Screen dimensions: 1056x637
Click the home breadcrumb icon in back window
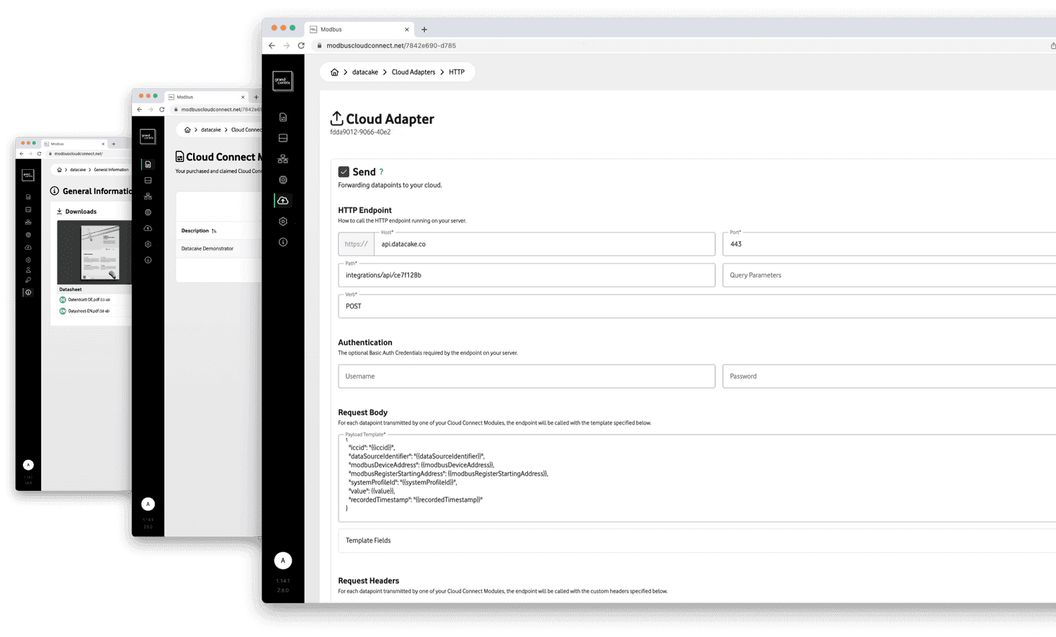click(x=59, y=170)
